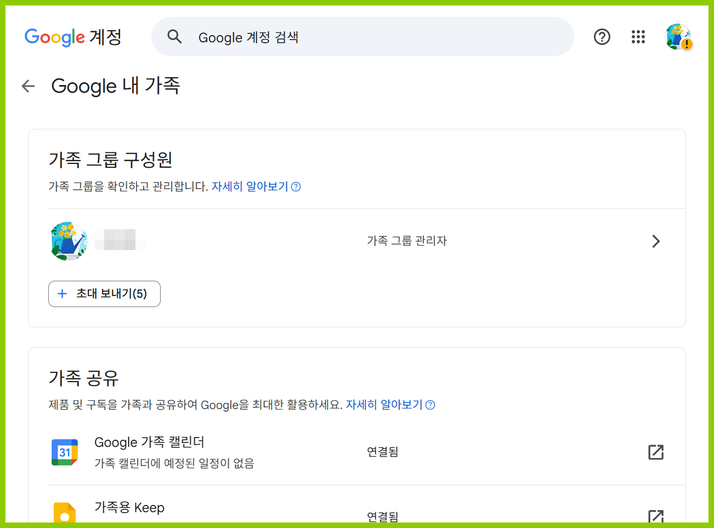Image resolution: width=714 pixels, height=528 pixels.
Task: Open the 가족용 Keep entry
Action: tap(129, 507)
